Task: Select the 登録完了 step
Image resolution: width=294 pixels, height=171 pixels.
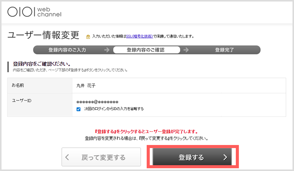Action: tap(224, 50)
